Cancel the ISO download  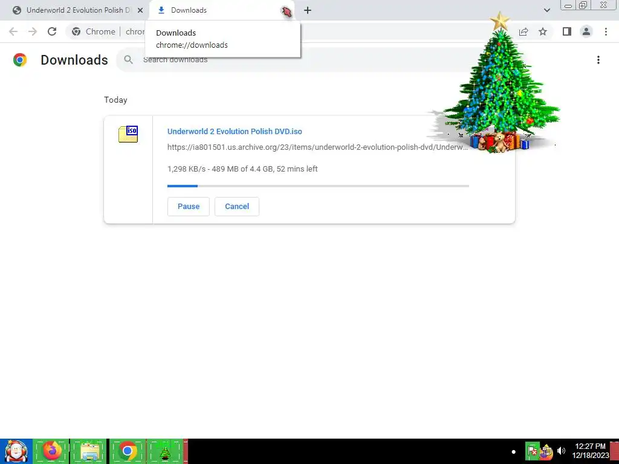click(237, 207)
